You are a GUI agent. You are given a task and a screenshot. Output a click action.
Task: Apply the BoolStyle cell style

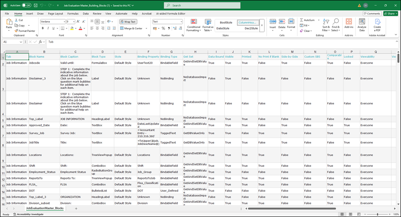(226, 22)
